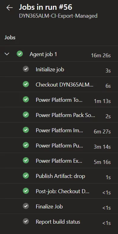Click the 3m 14s duration value

[102, 147]
